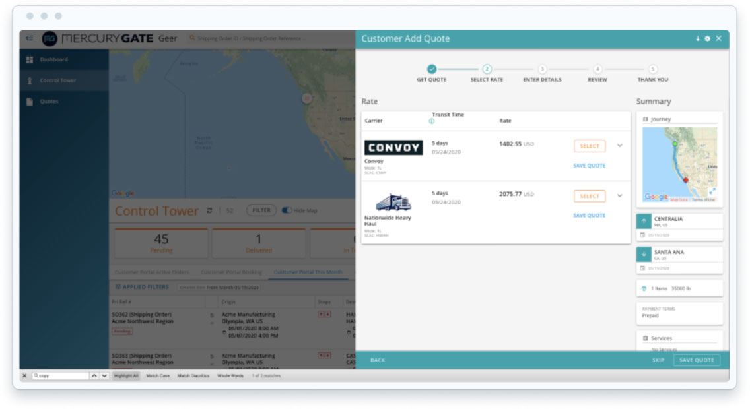
Task: Open Quotes from the sidebar document icon
Action: pos(30,102)
